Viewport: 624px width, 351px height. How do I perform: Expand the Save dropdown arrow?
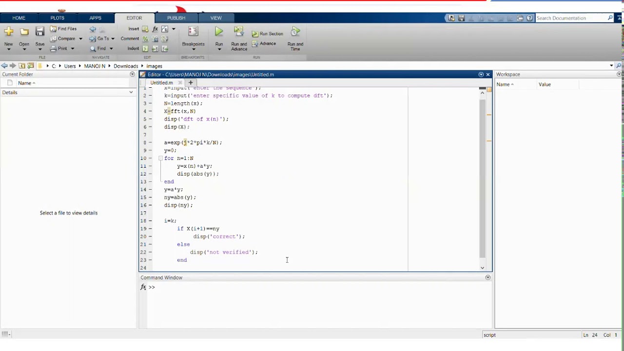tap(40, 49)
